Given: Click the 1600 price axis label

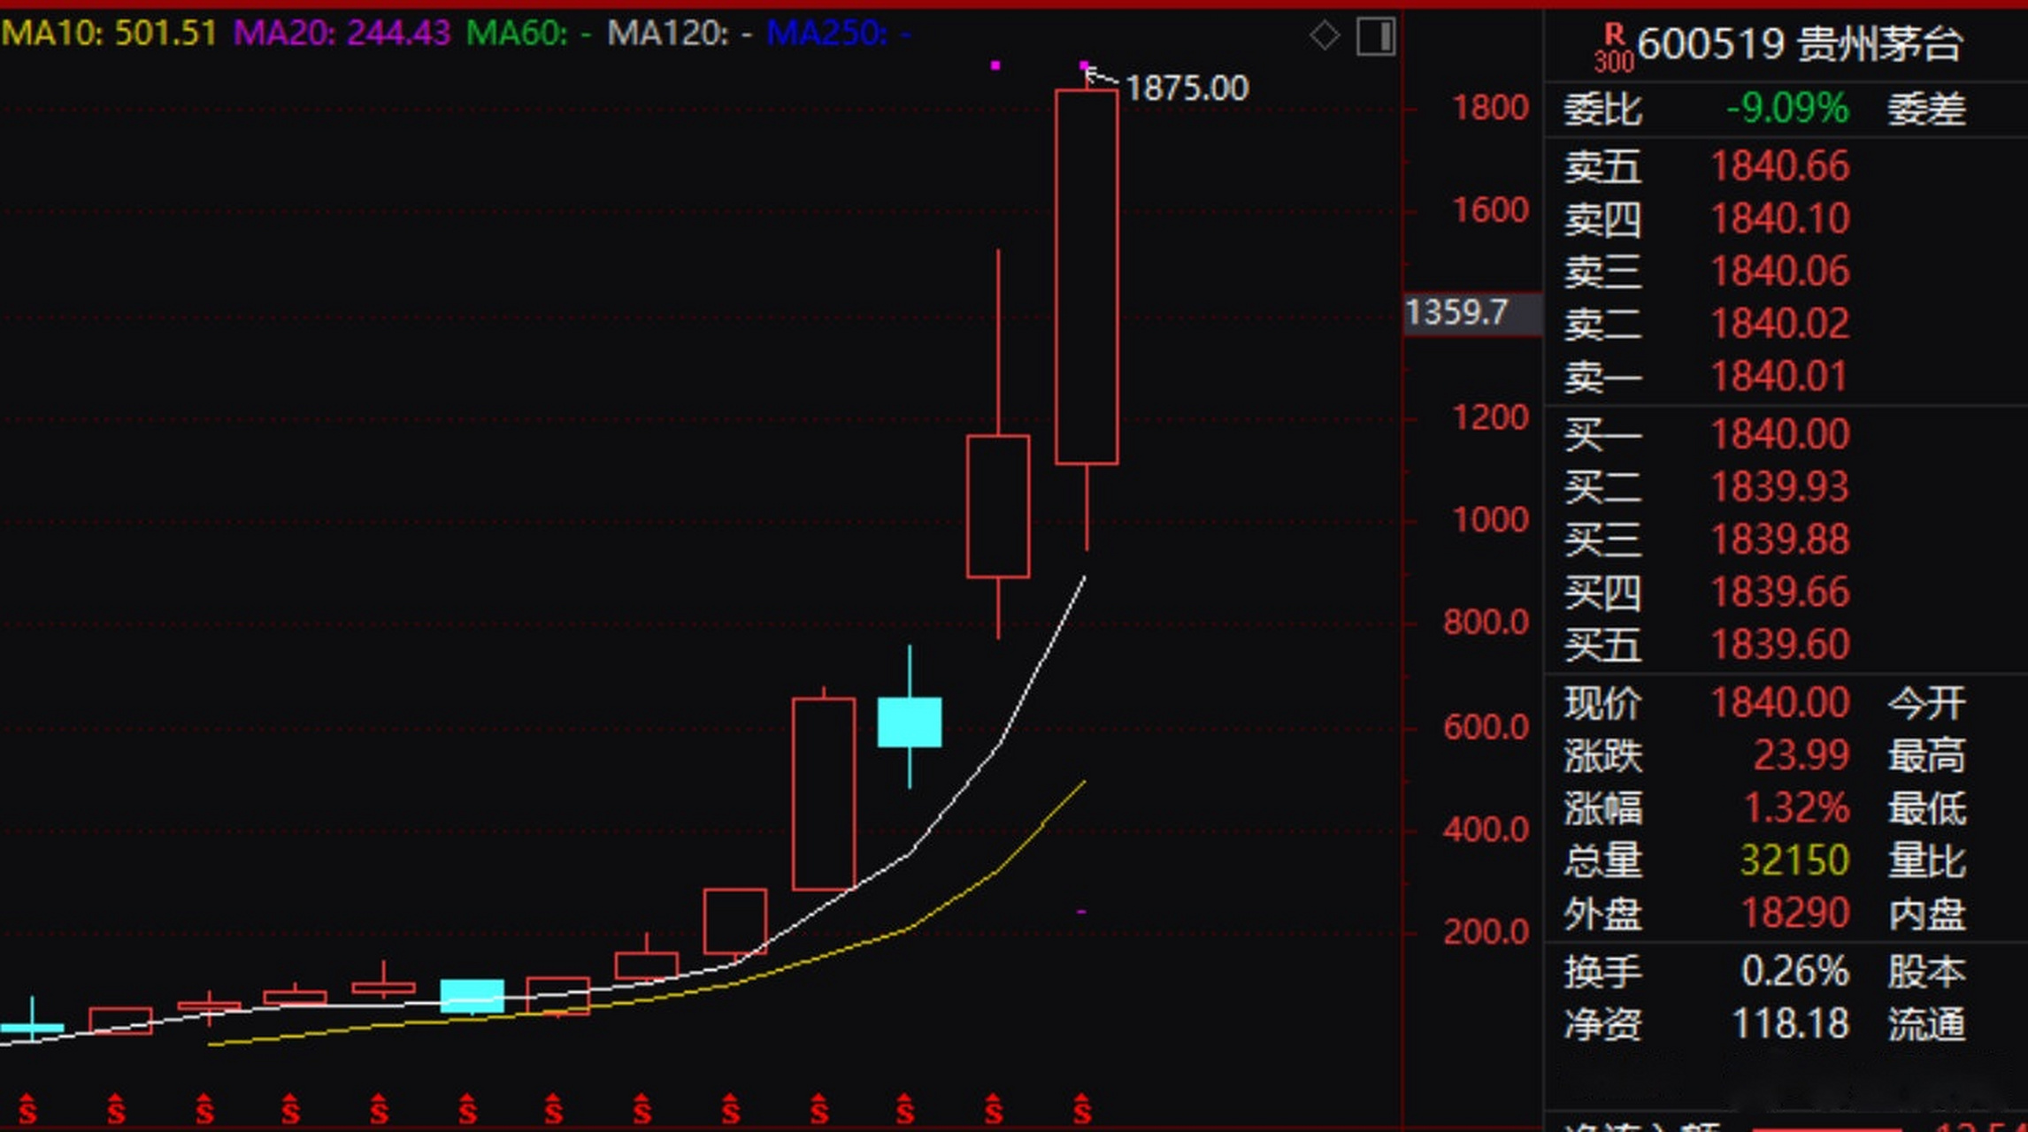Looking at the screenshot, I should 1490,210.
